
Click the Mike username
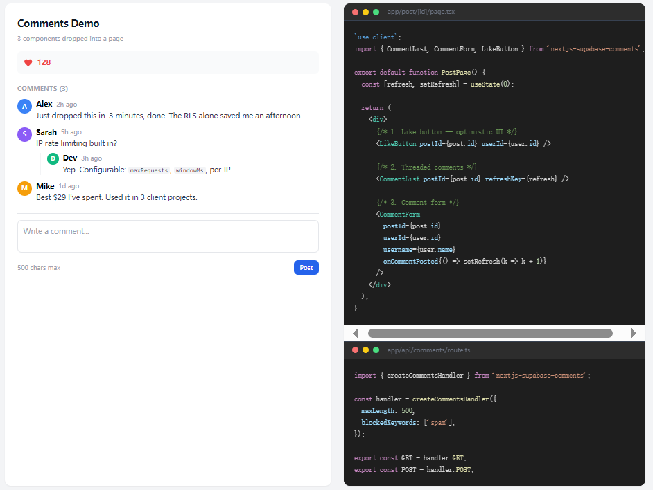[x=45, y=186]
